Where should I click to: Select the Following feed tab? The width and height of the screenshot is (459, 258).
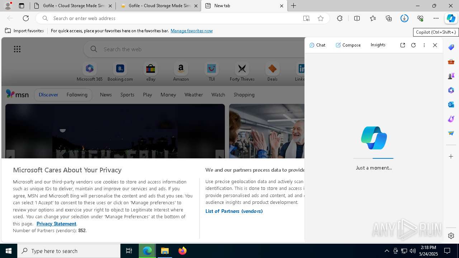pos(77,95)
